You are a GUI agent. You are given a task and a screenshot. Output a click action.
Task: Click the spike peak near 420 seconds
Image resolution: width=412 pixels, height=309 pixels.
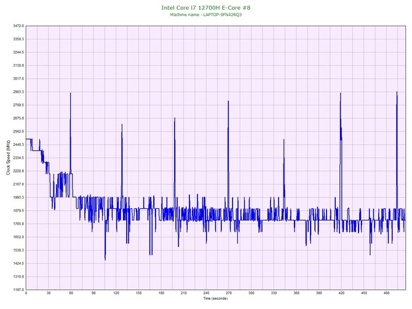coord(341,94)
